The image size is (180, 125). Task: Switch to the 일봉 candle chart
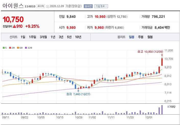[131, 37]
